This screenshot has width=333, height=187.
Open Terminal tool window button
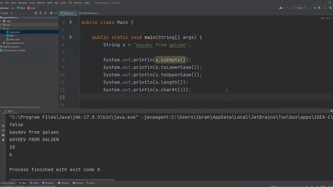point(63,183)
